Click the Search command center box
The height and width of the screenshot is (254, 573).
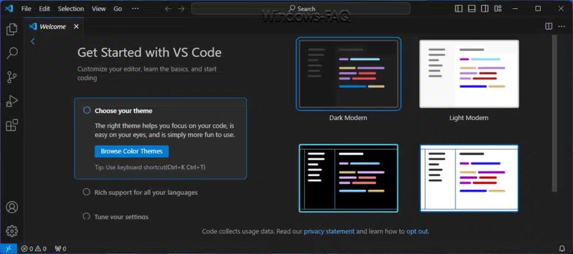coord(300,9)
